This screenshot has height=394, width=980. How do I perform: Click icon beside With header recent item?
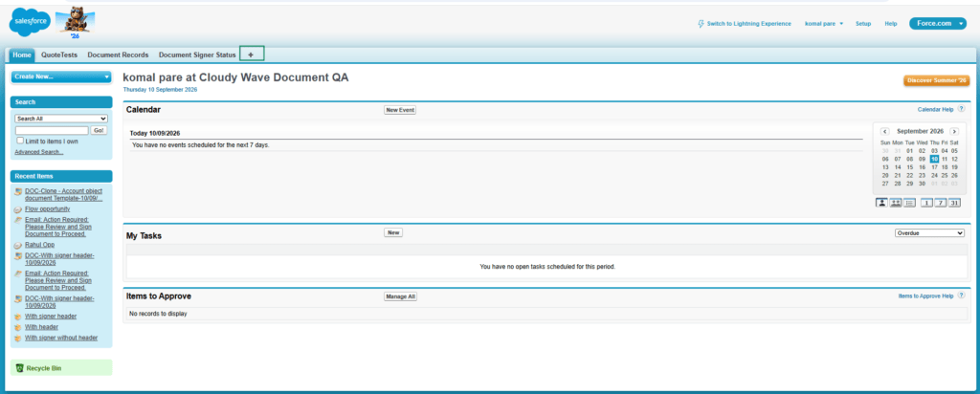(x=19, y=328)
